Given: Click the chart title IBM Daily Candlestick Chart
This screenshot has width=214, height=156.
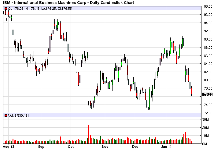Looking at the screenshot, I should point(68,2).
